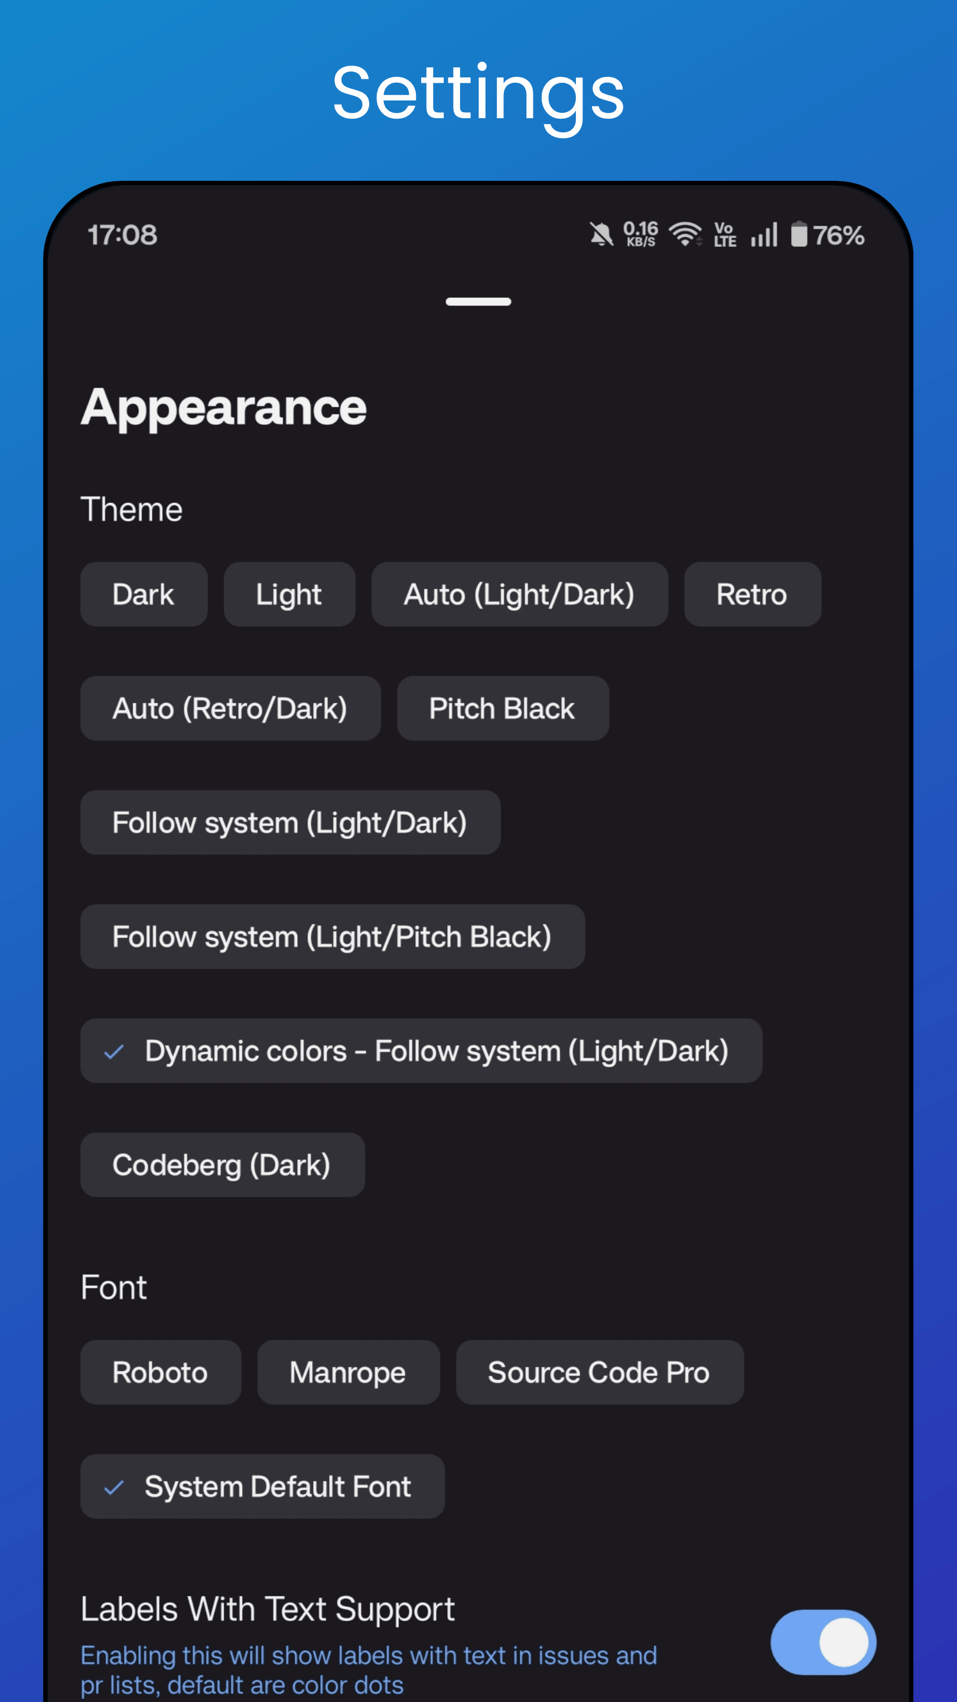
Task: Select the Retro theme chip
Action: point(752,594)
